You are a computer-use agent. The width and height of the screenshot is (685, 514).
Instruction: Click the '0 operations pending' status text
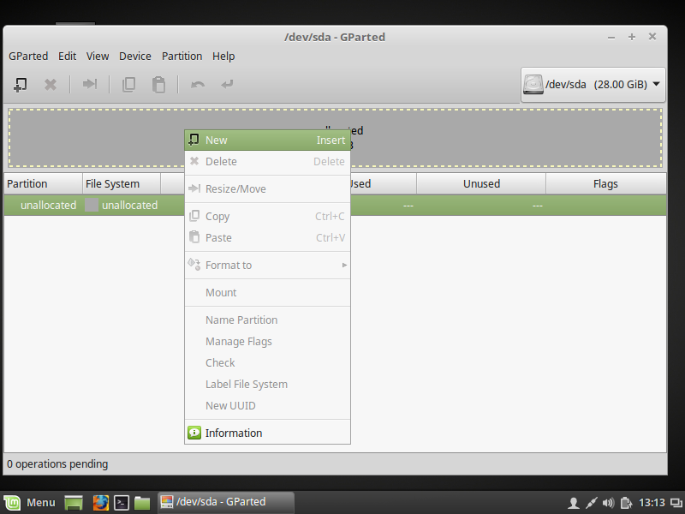tap(57, 464)
